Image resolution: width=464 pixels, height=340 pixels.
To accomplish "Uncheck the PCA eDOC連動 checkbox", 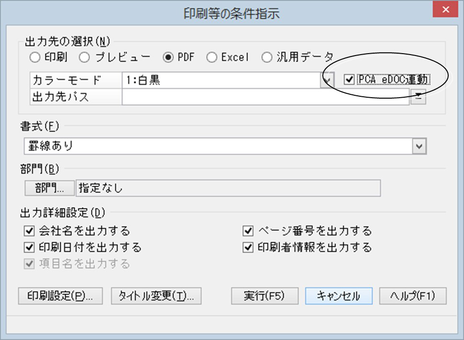I will [349, 79].
